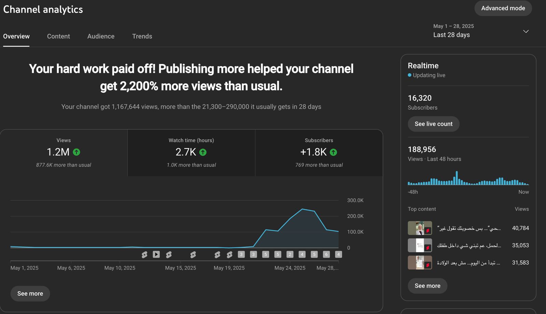The width and height of the screenshot is (546, 314).
Task: Click the '769 more than usual' text
Action: coord(319,165)
